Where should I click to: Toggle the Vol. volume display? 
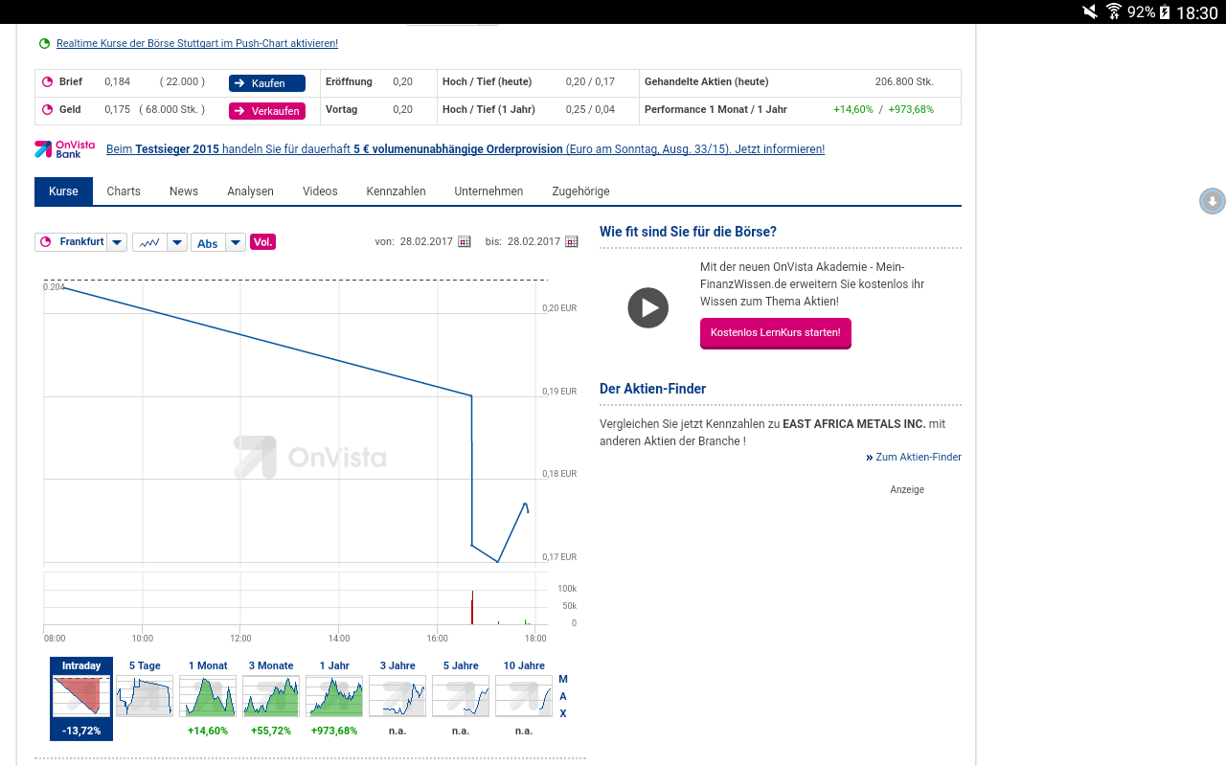click(262, 242)
